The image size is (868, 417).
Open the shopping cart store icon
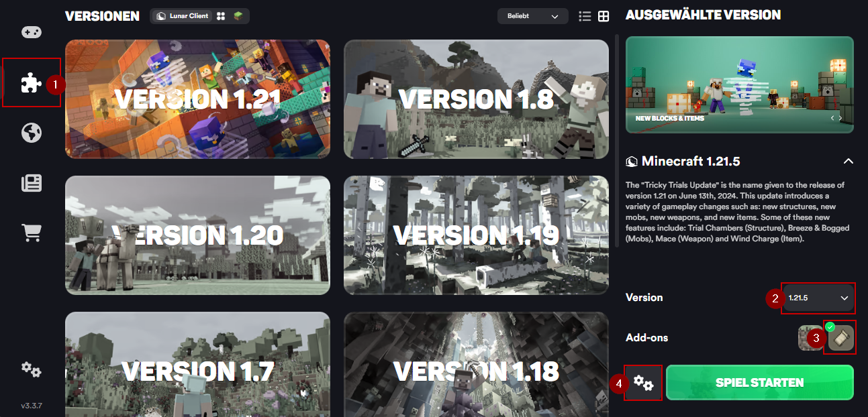[31, 233]
